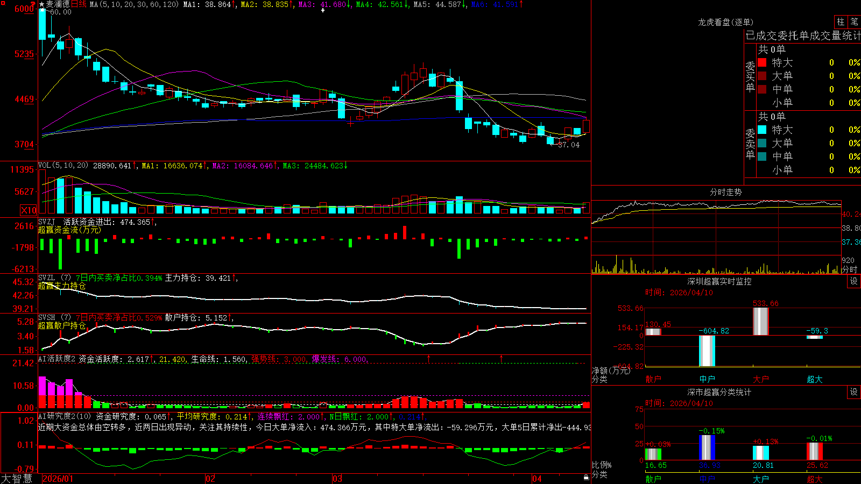Viewport: 861px width, 484px height.
Task: Click the 中户 bar labeled -604.82
Action: click(x=707, y=351)
